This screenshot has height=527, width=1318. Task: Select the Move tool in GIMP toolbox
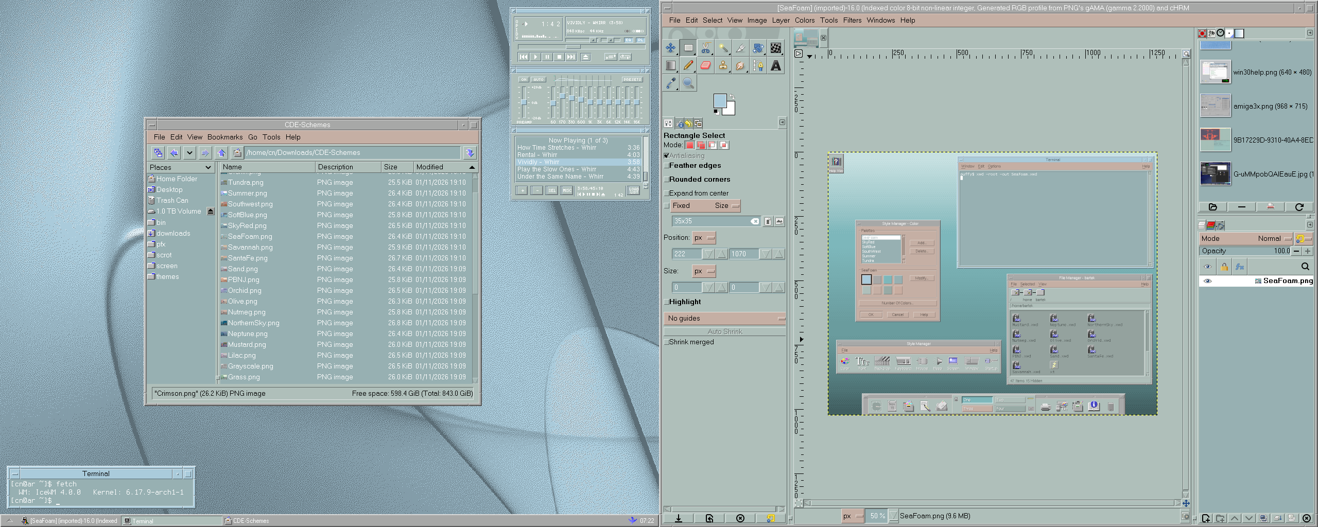670,48
